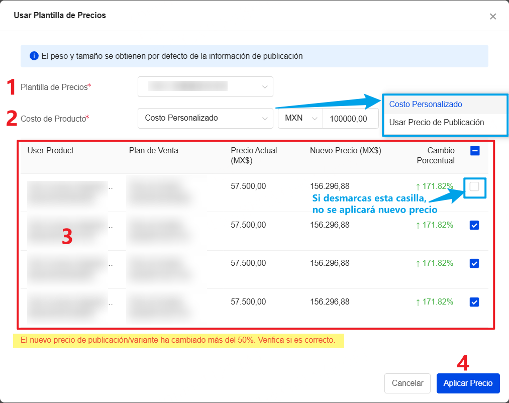Click the User Product column header
The width and height of the screenshot is (509, 403).
pyautogui.click(x=50, y=150)
